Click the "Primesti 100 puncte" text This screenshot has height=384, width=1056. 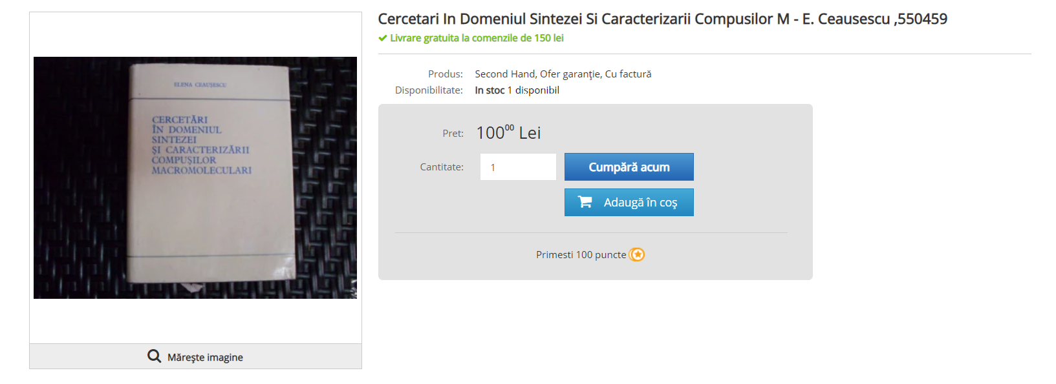tap(581, 255)
